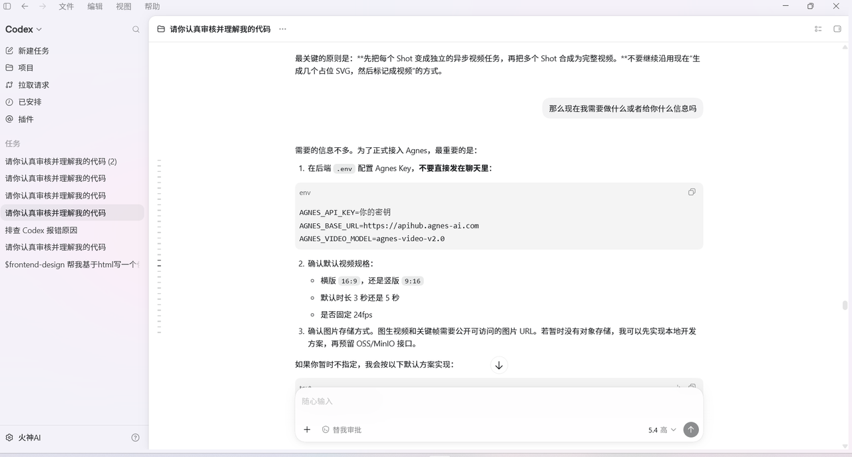Click the checklist icon in the header's right corner
The height and width of the screenshot is (457, 852).
coord(818,29)
